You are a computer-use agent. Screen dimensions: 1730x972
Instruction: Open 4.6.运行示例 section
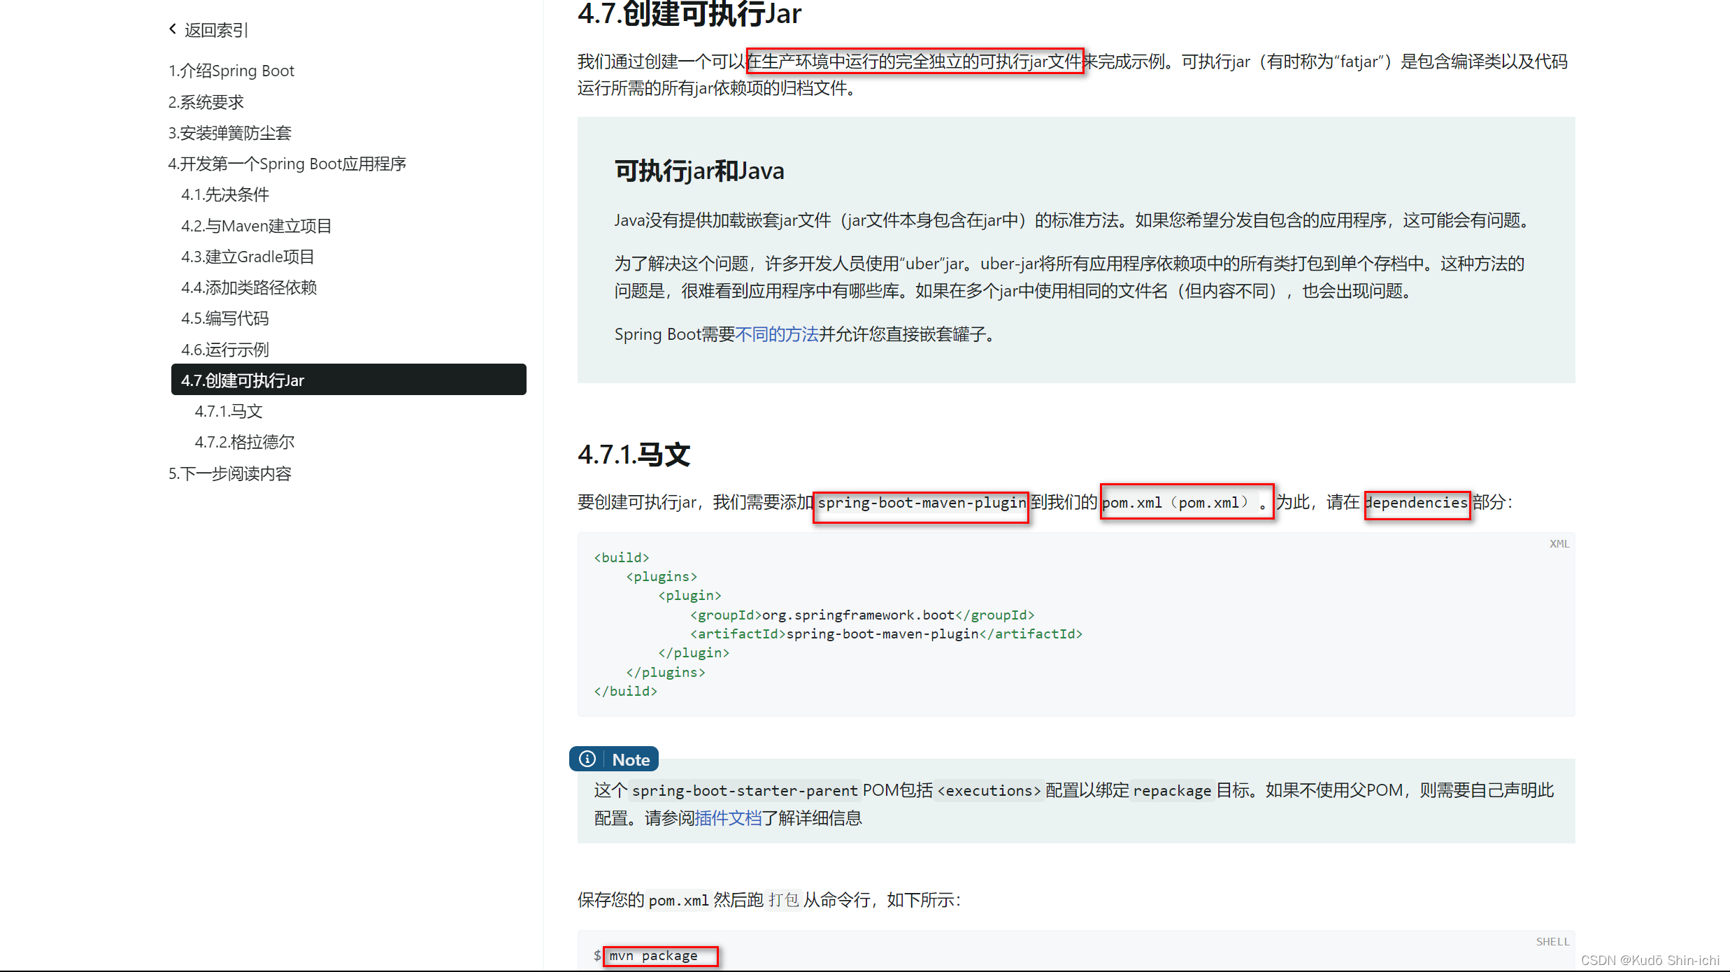point(225,350)
